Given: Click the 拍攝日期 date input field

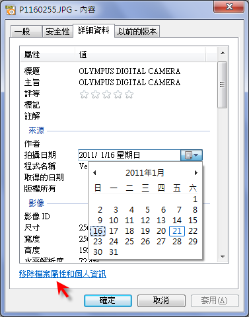Looking at the screenshot, I should [x=129, y=155].
